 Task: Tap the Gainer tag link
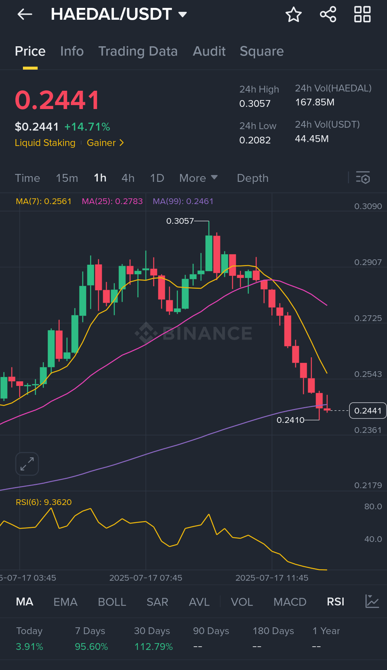coord(101,143)
